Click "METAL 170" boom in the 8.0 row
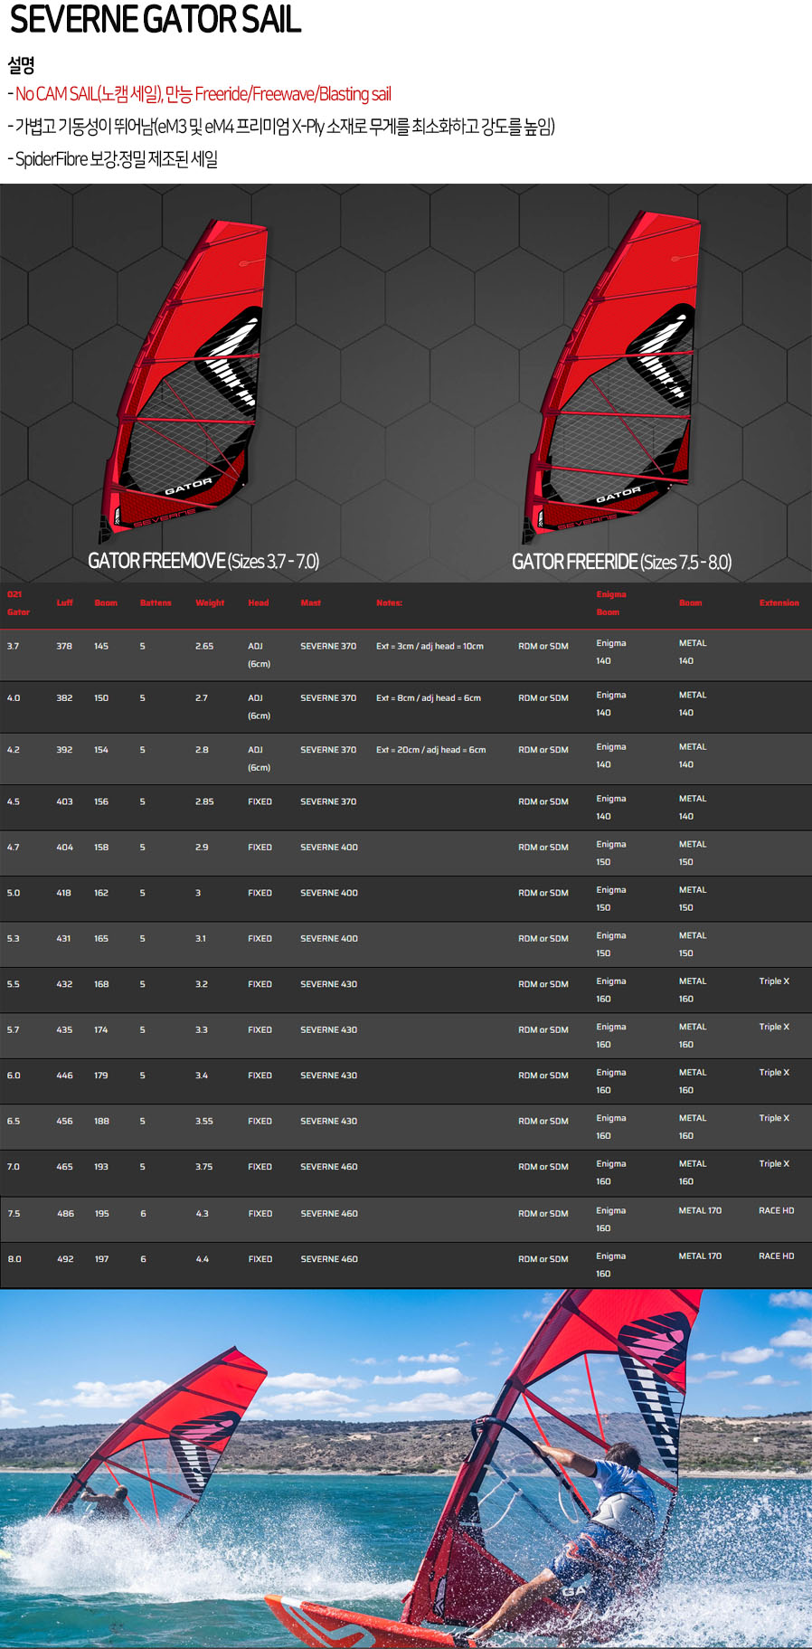This screenshot has width=812, height=1649. [700, 1256]
